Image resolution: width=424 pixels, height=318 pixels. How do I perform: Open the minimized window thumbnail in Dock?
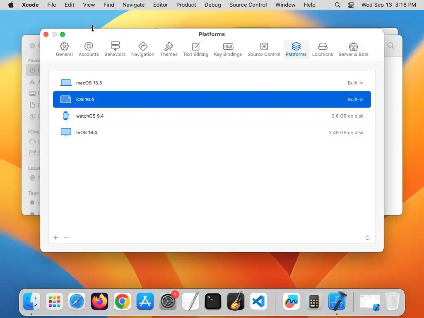[x=369, y=302]
